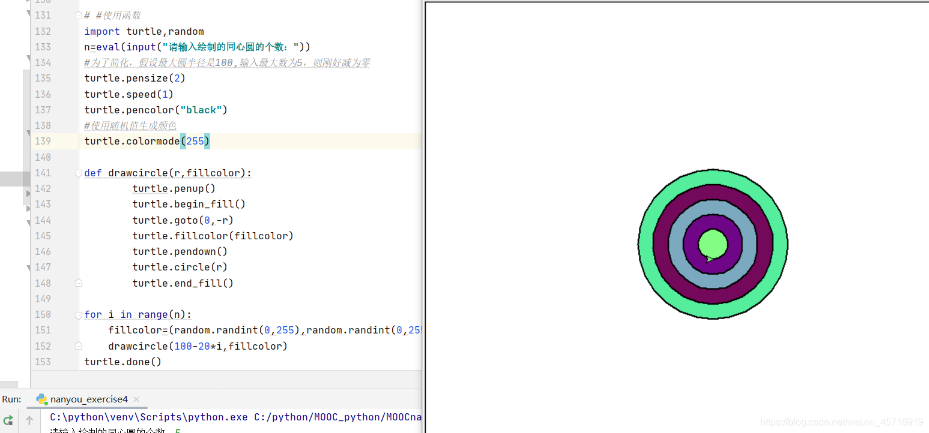
Task: Rerun the nanyou_exercise4 script
Action: [x=8, y=420]
